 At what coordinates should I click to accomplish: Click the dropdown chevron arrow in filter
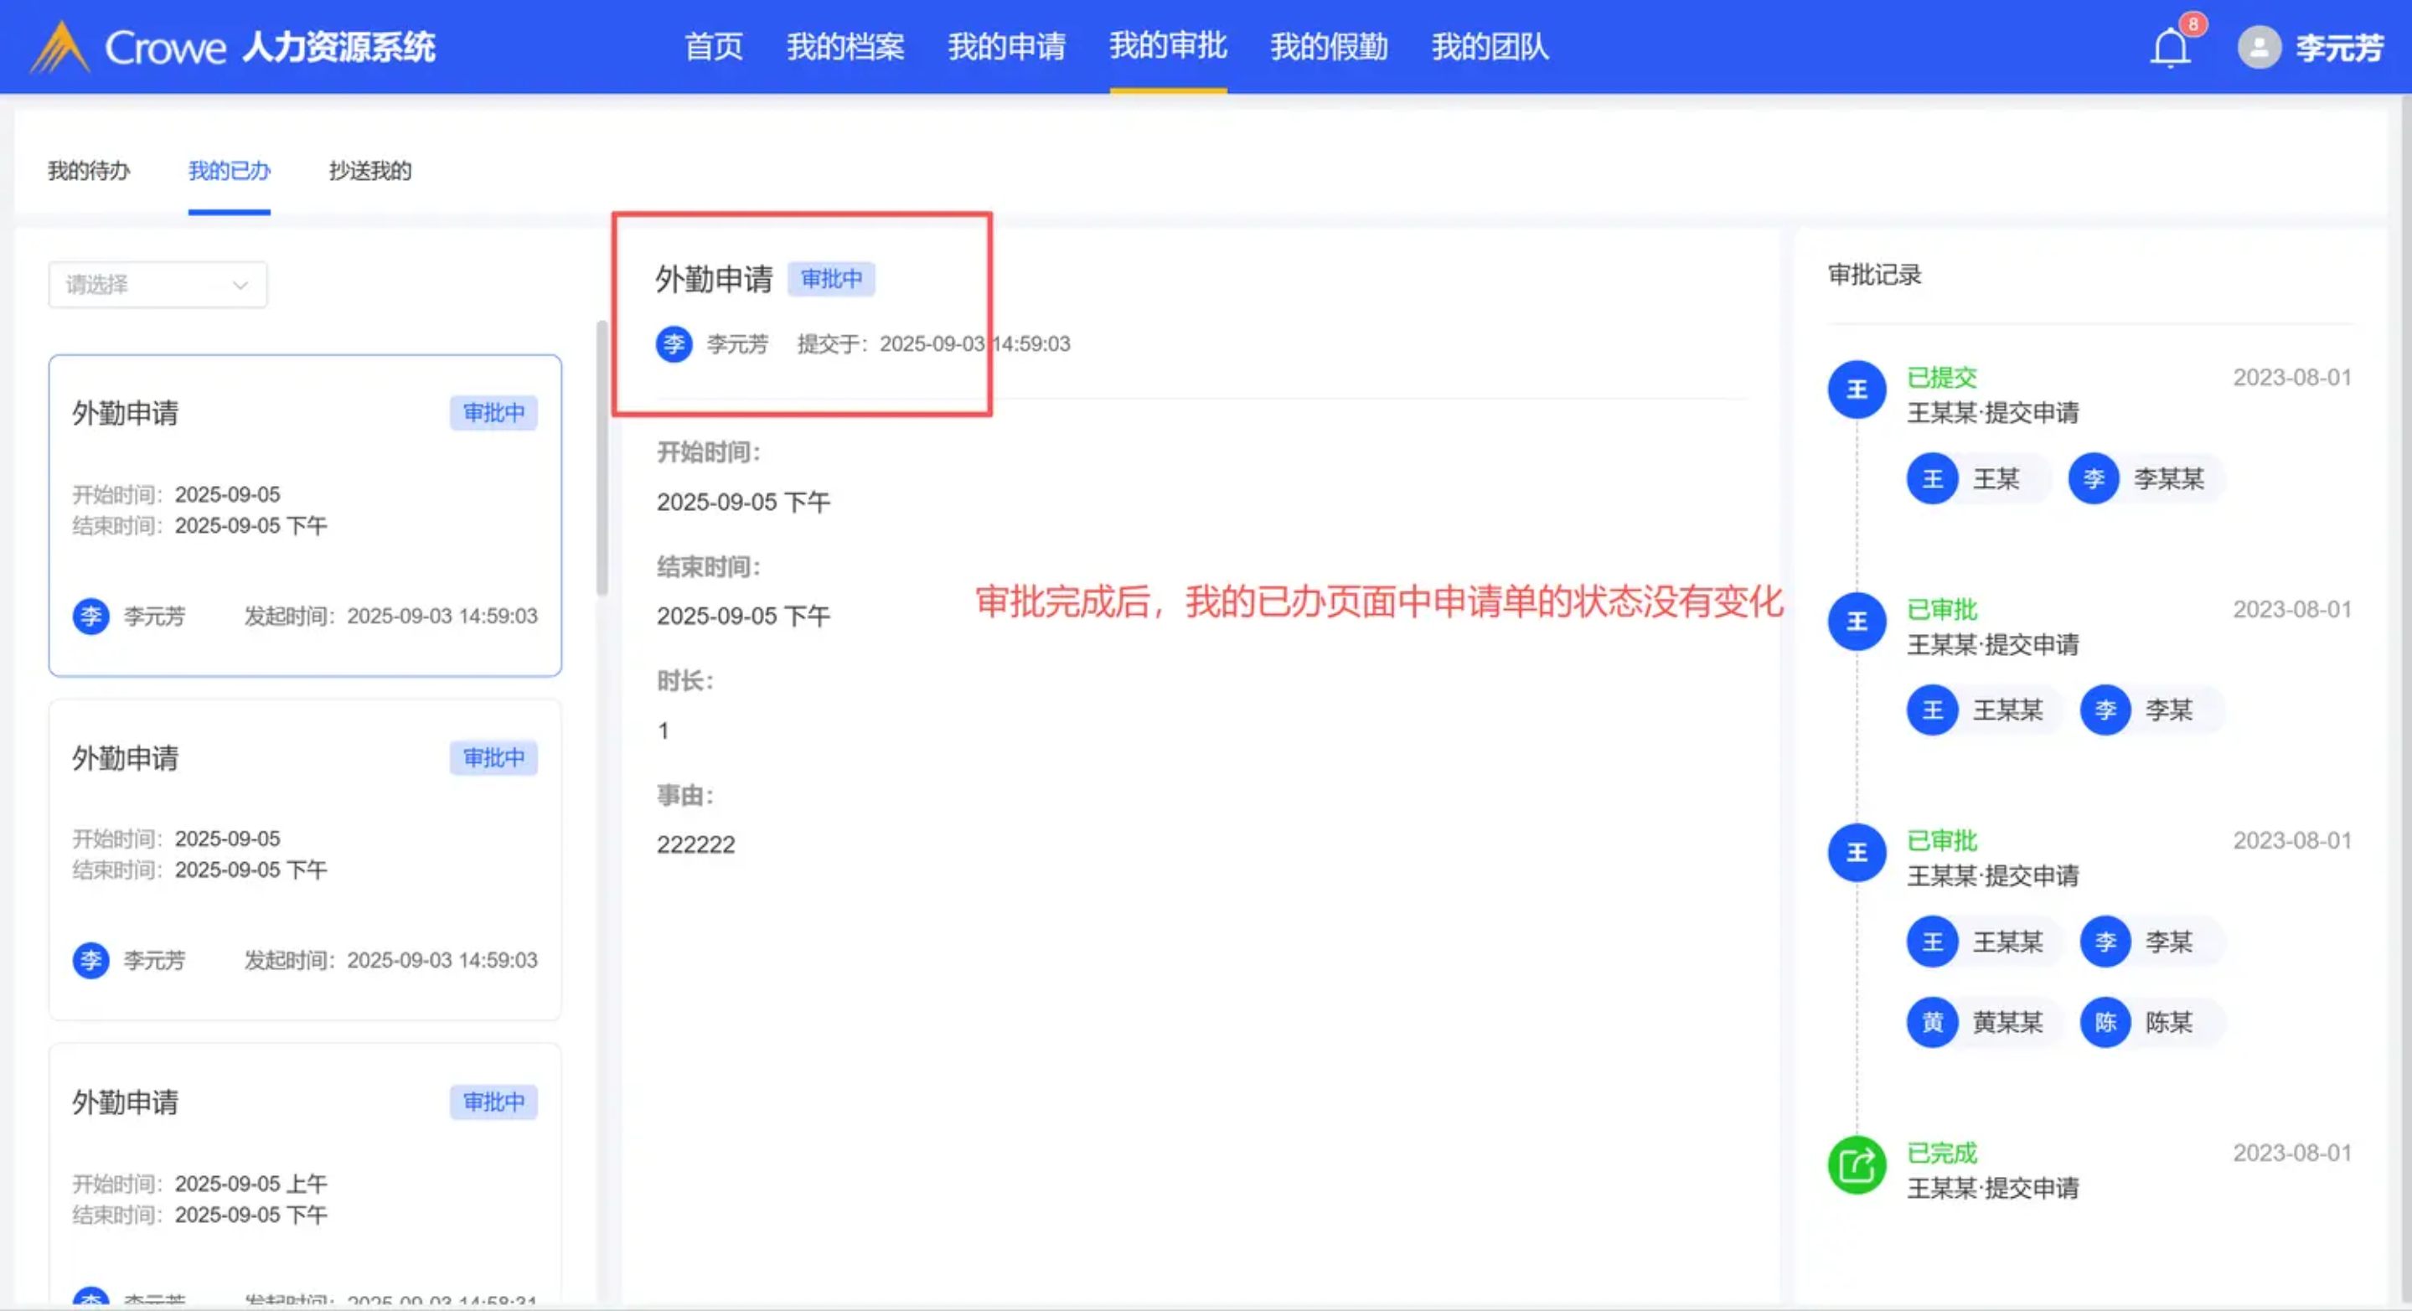click(240, 285)
